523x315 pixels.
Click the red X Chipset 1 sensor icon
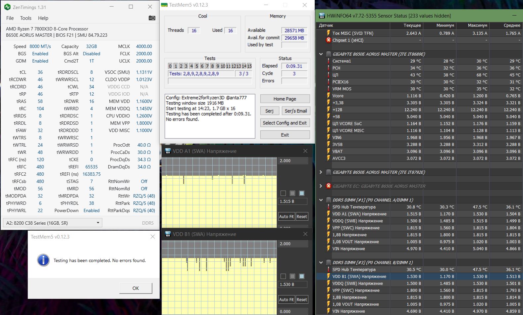tap(328, 40)
